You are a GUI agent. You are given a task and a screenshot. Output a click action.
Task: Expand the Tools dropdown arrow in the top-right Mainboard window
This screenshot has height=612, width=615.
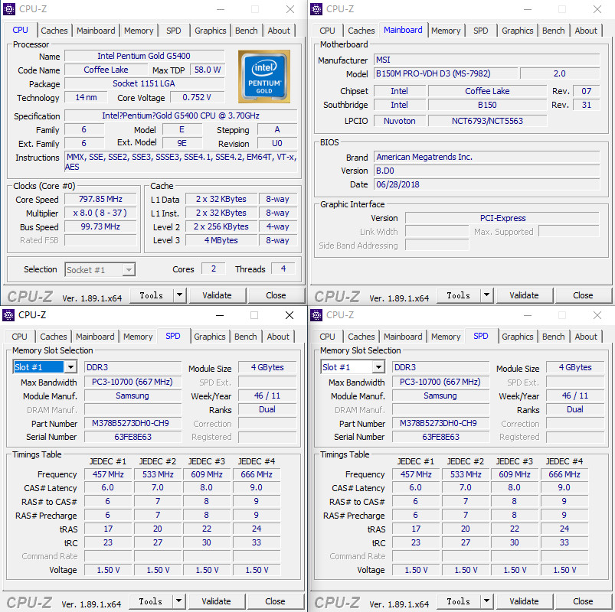click(x=487, y=295)
